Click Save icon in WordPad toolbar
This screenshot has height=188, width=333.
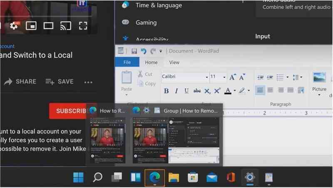[x=134, y=51]
